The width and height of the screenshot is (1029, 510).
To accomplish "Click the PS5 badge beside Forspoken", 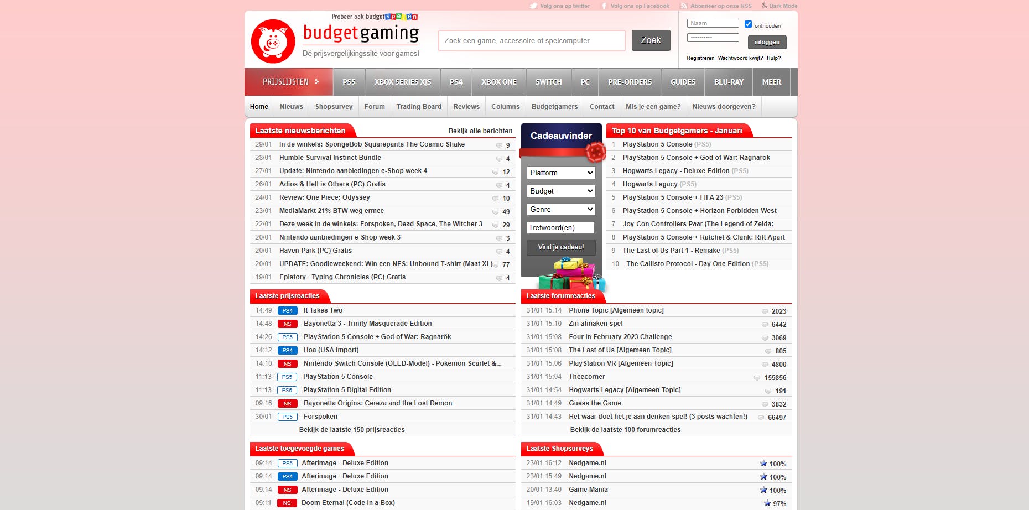I will 287,417.
